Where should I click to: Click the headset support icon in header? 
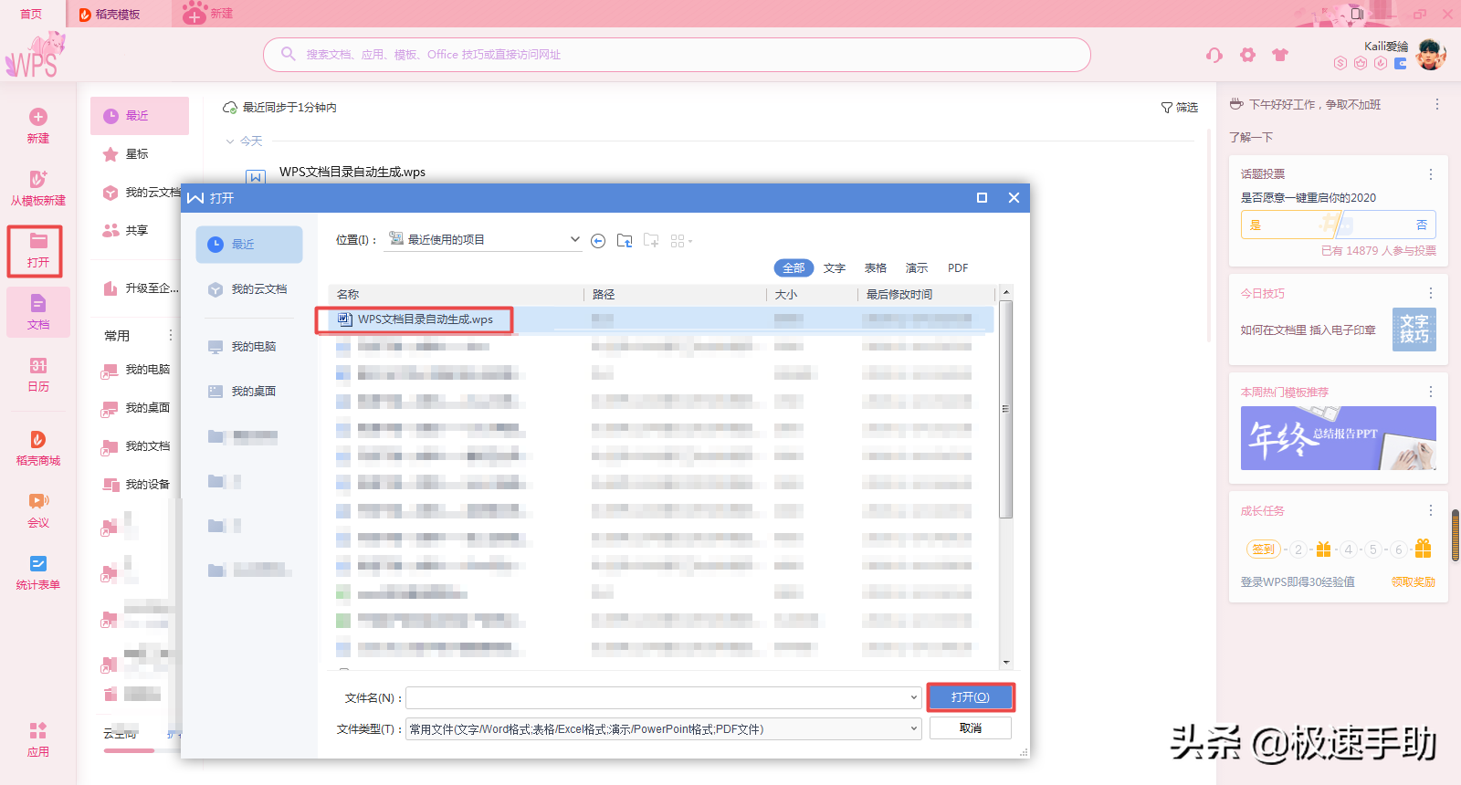tap(1214, 55)
